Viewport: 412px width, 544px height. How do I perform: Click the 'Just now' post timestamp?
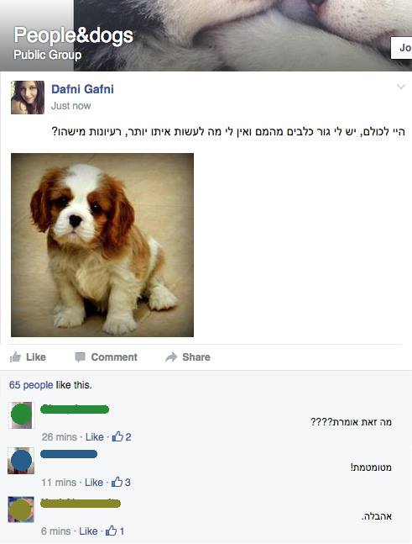pos(71,105)
